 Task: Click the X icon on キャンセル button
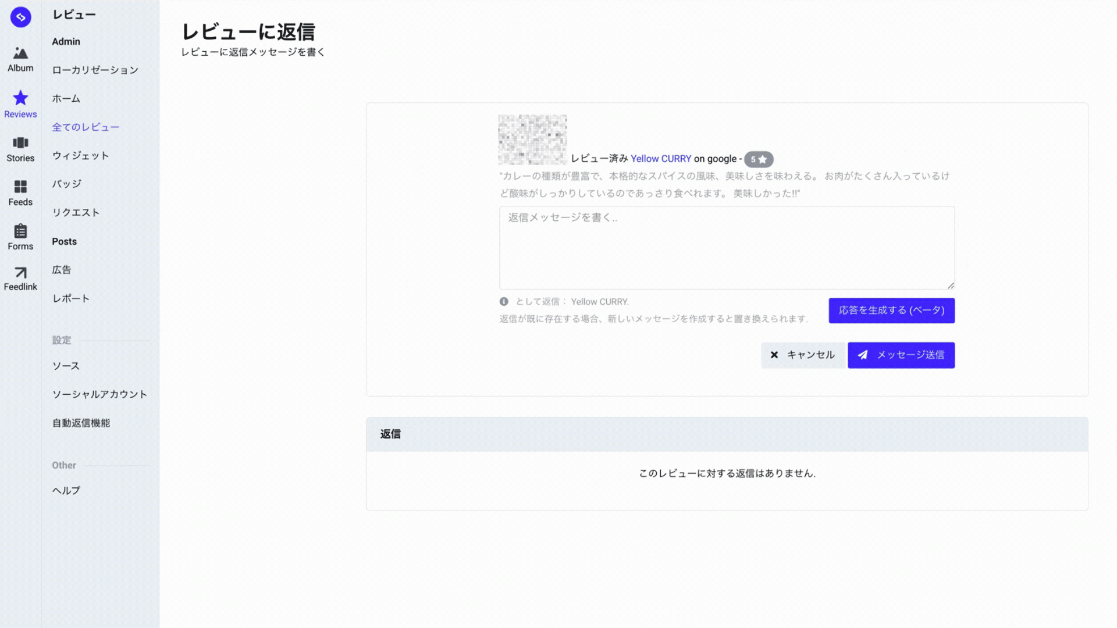pos(774,355)
